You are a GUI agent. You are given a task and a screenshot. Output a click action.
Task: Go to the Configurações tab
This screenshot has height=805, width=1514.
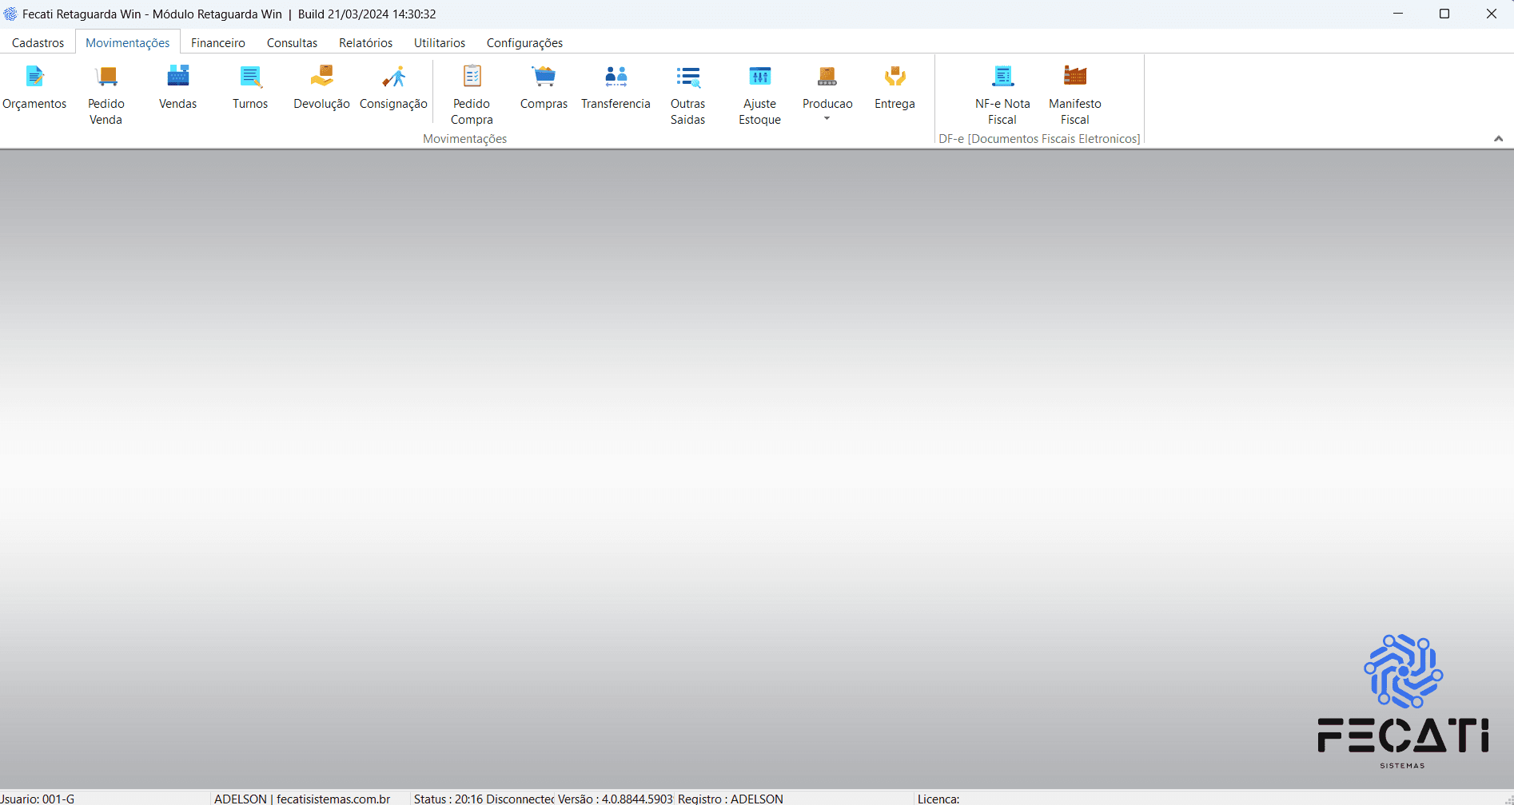524,43
